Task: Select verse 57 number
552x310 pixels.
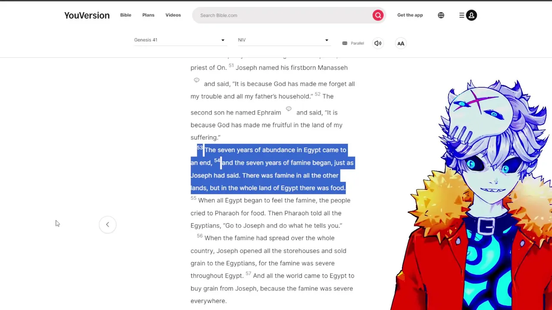Action: (248, 273)
